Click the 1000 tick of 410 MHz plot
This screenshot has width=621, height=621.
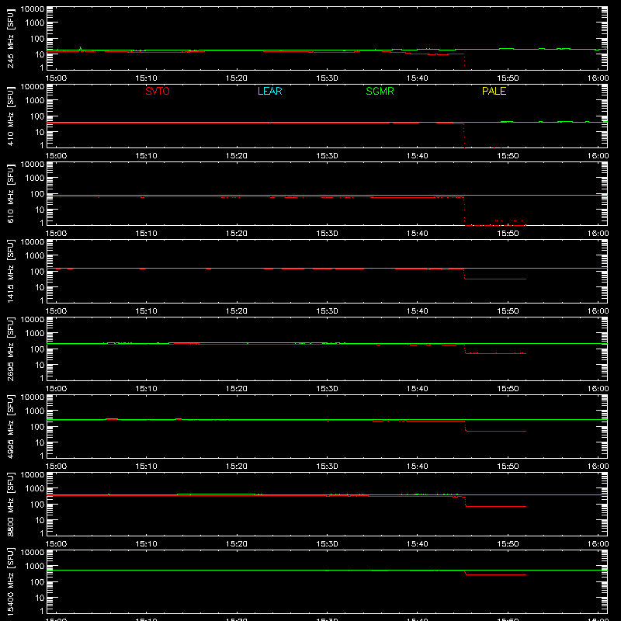(x=35, y=100)
